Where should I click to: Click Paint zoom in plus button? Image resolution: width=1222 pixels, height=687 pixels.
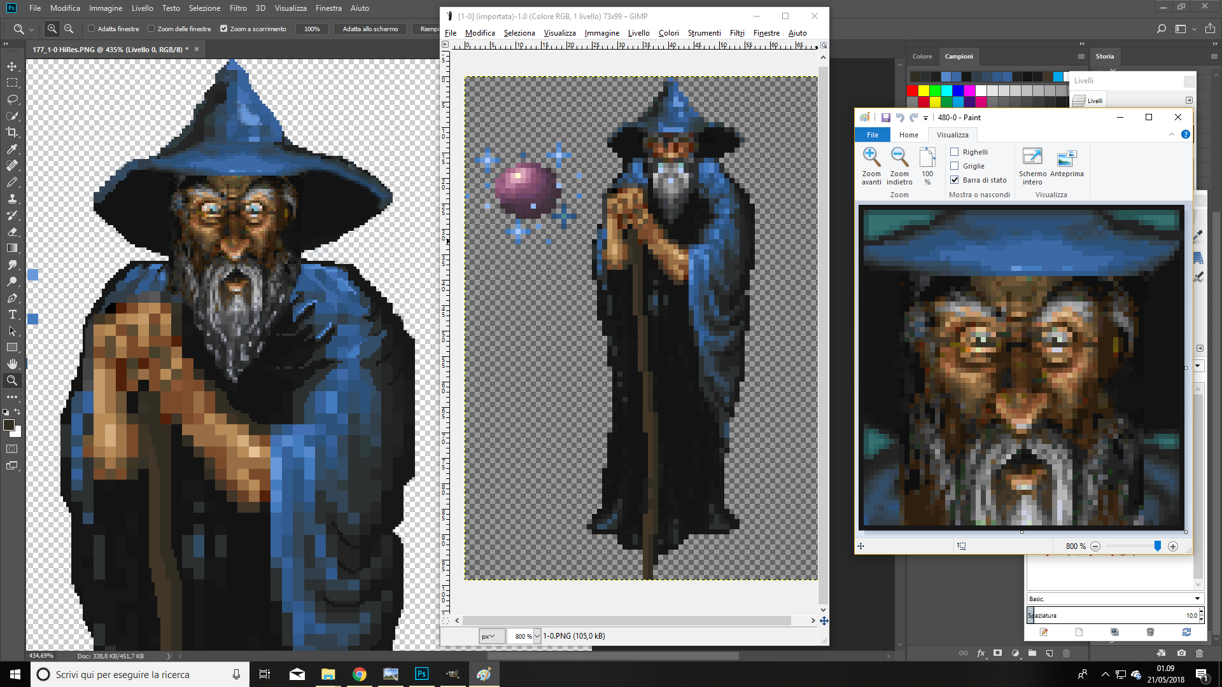click(1173, 546)
